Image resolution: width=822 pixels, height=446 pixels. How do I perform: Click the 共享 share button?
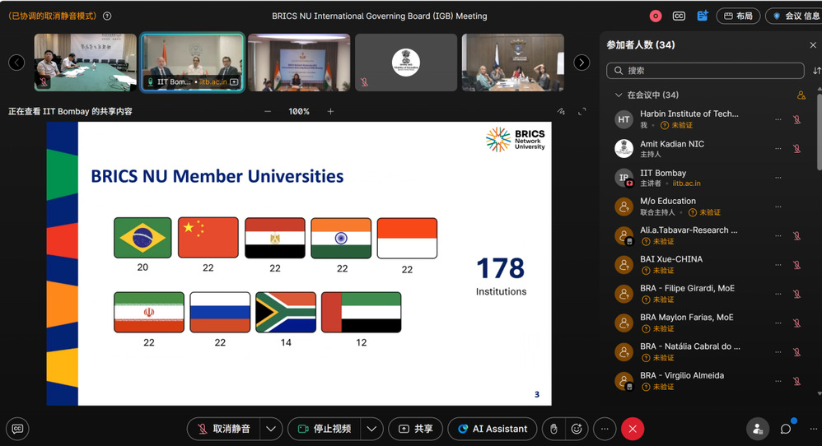point(416,429)
